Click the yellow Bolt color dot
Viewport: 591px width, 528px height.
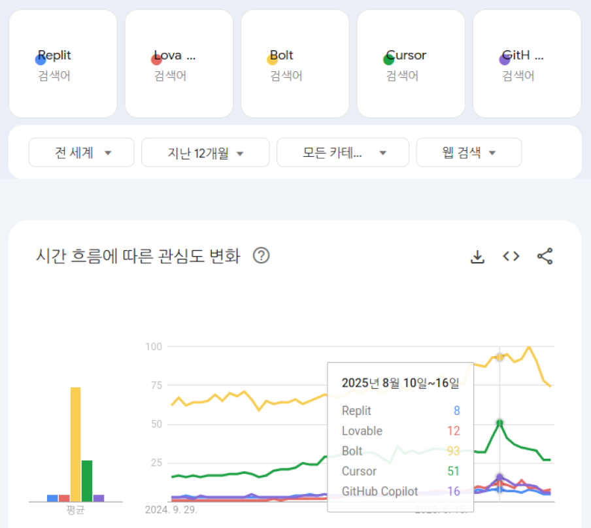point(273,59)
